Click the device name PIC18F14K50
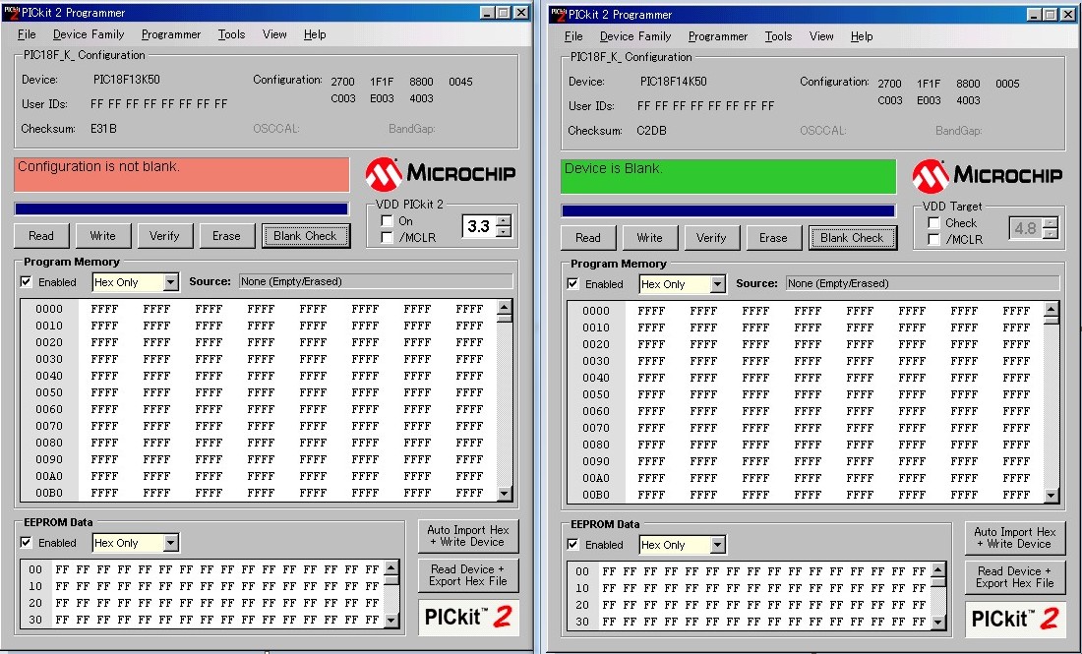Viewport: 1082px width, 654px height. [674, 82]
